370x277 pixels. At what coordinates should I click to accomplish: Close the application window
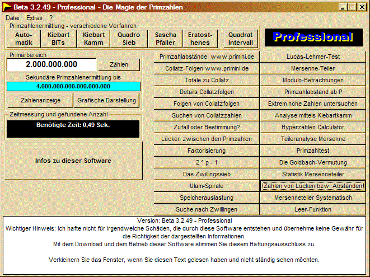362,7
